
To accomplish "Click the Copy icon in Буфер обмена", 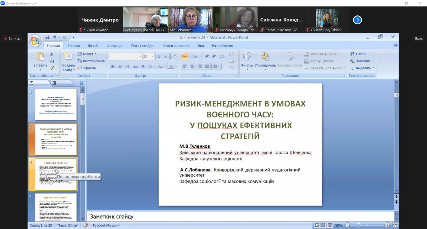I will (x=52, y=61).
